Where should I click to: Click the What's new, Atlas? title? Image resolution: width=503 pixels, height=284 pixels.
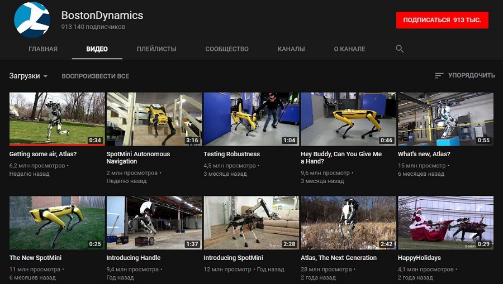pyautogui.click(x=424, y=154)
